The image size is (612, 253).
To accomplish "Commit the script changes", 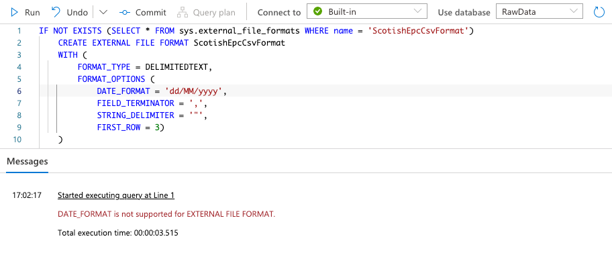I will (143, 13).
